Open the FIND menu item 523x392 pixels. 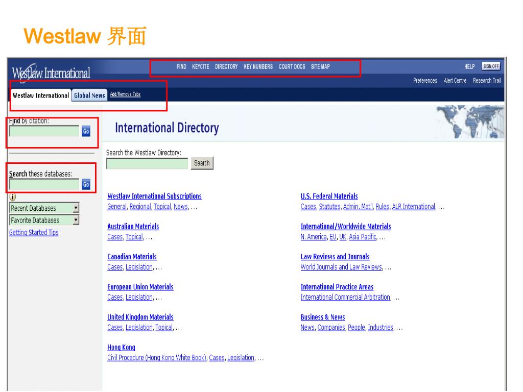[181, 67]
